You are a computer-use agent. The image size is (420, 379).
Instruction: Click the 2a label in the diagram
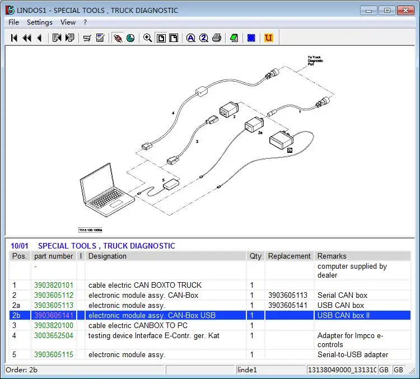click(x=260, y=133)
